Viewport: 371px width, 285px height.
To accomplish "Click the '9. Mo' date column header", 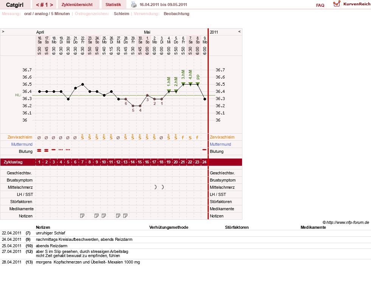I will tap(205, 40).
